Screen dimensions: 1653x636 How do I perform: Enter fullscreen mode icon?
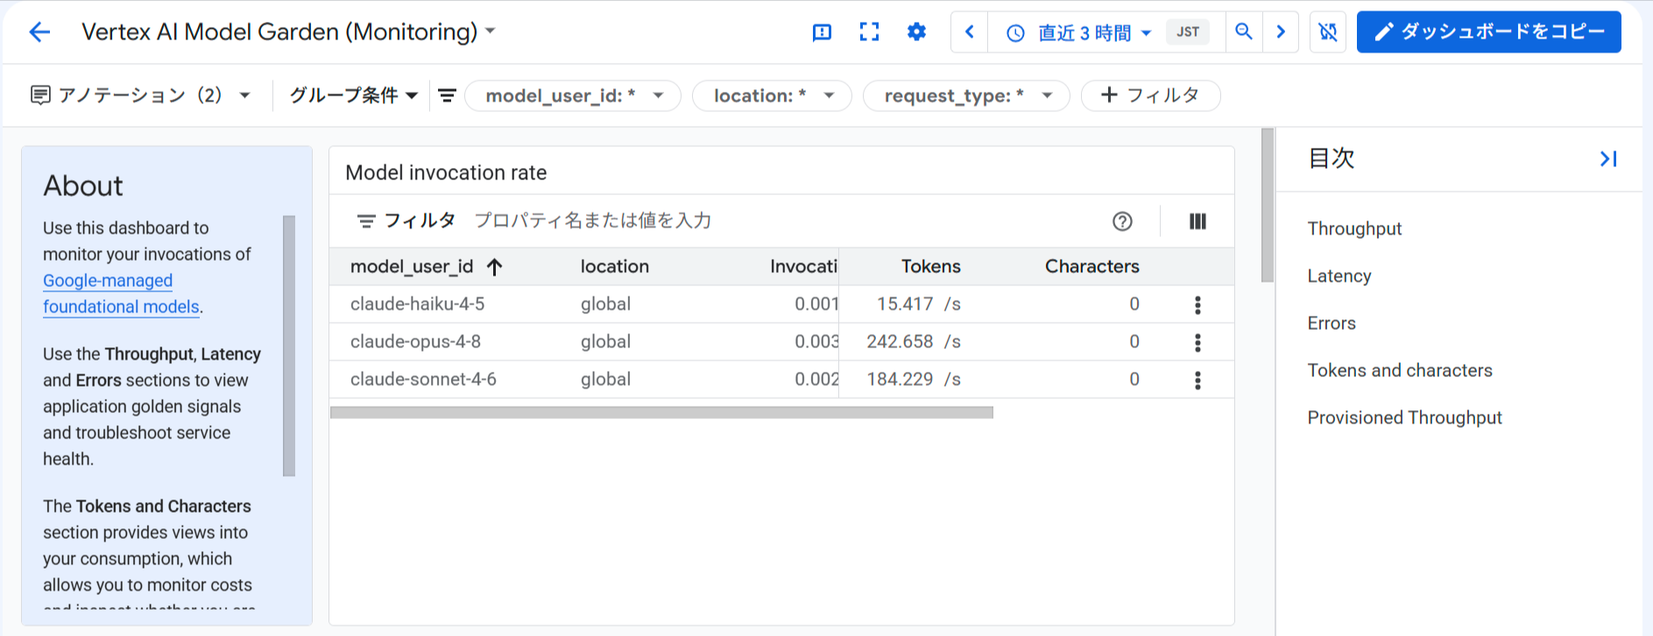coord(869,32)
